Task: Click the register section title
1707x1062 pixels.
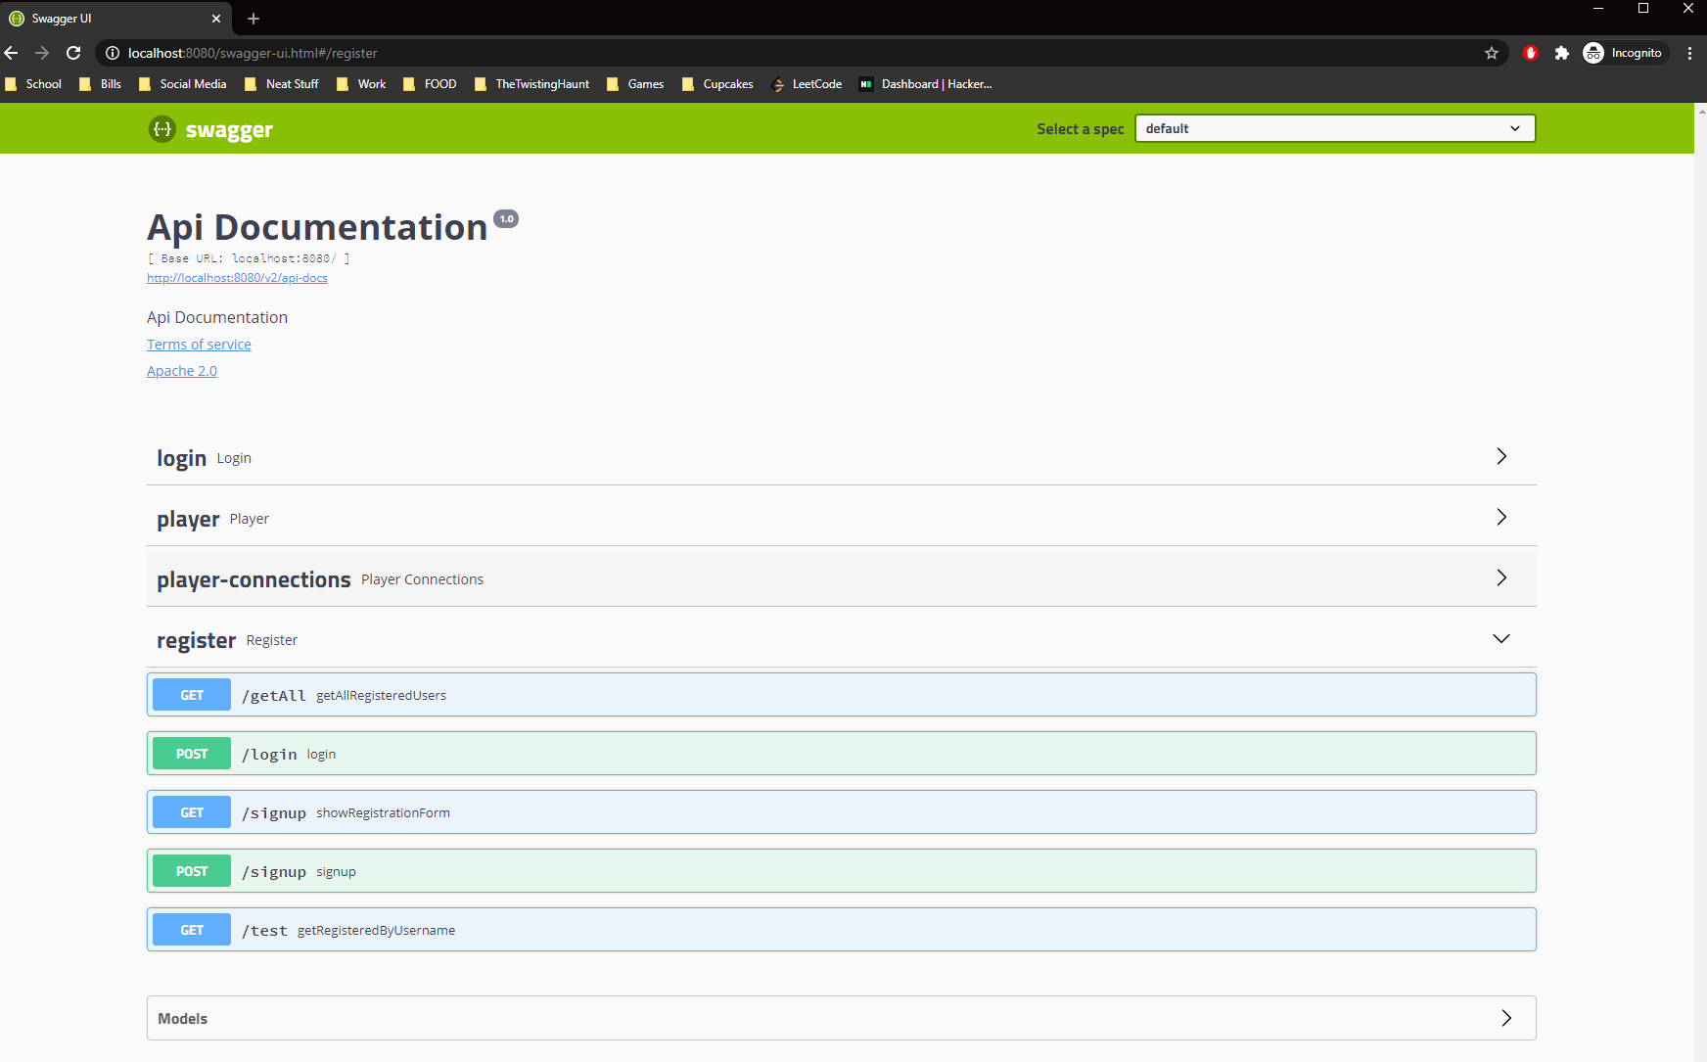Action: (x=197, y=640)
